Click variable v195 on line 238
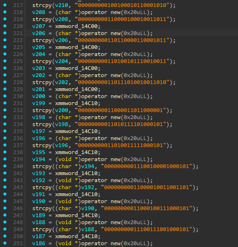The height and width of the screenshot is (247, 238). click(39, 152)
